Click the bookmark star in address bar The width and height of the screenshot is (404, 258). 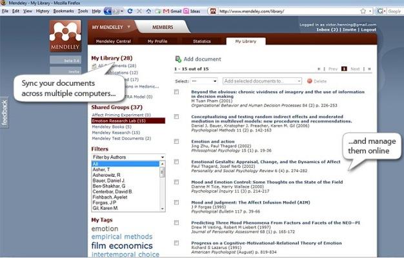click(363, 11)
